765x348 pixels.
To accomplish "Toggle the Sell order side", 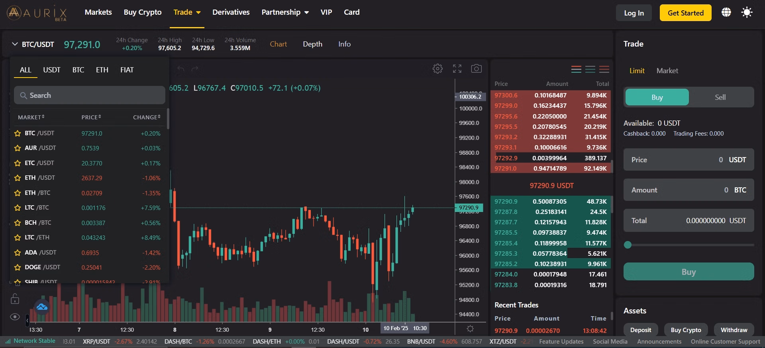I will point(720,97).
